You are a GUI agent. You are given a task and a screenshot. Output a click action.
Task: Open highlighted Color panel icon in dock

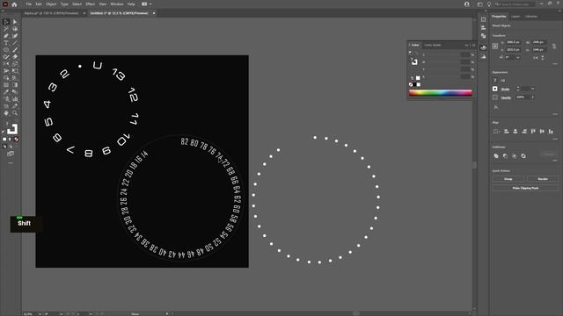(483, 47)
